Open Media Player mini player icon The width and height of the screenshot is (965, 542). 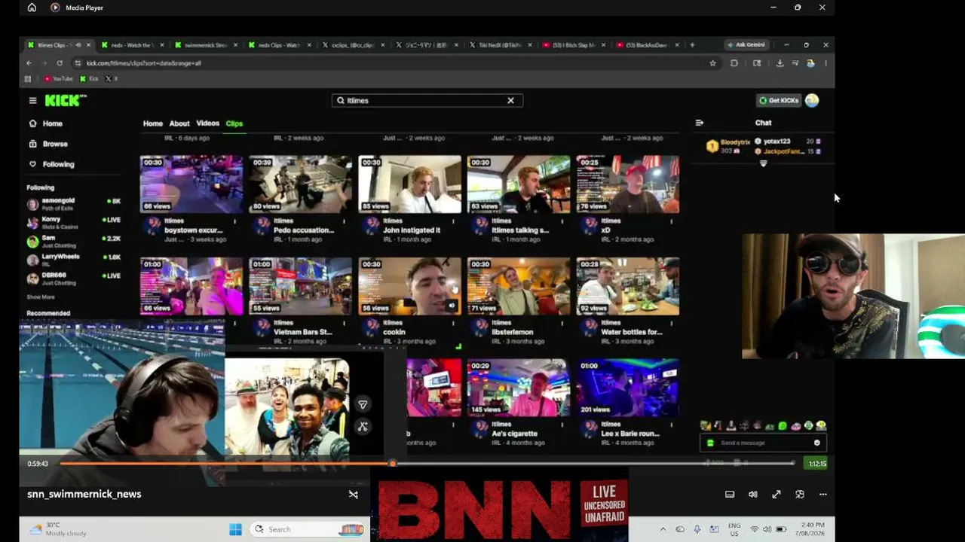pyautogui.click(x=799, y=495)
